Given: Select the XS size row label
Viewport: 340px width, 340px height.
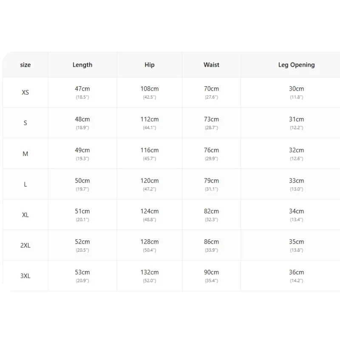Looking at the screenshot, I should click(x=25, y=92).
